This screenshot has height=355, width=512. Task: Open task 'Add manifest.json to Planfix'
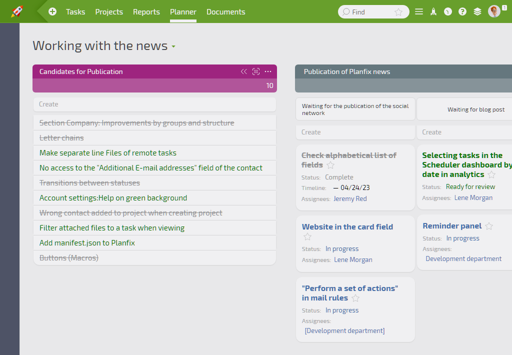tap(87, 243)
